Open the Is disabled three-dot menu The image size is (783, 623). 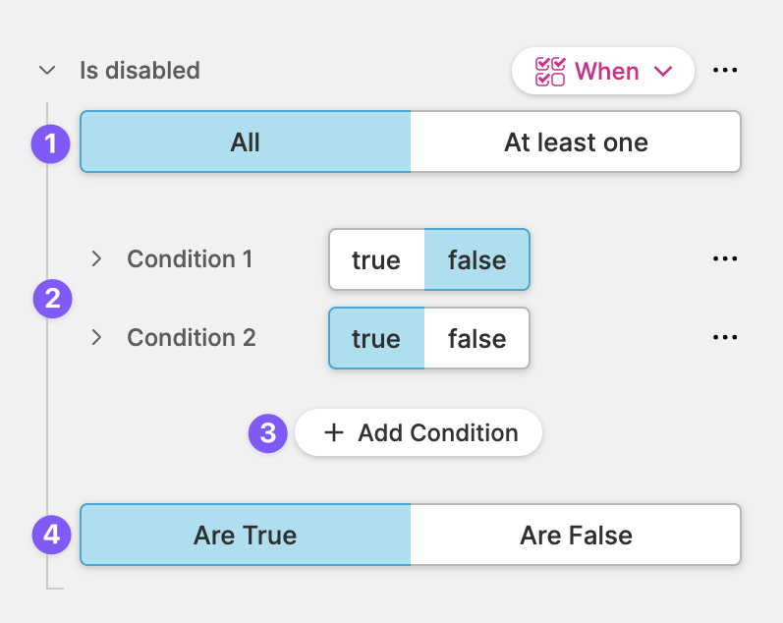click(x=725, y=71)
